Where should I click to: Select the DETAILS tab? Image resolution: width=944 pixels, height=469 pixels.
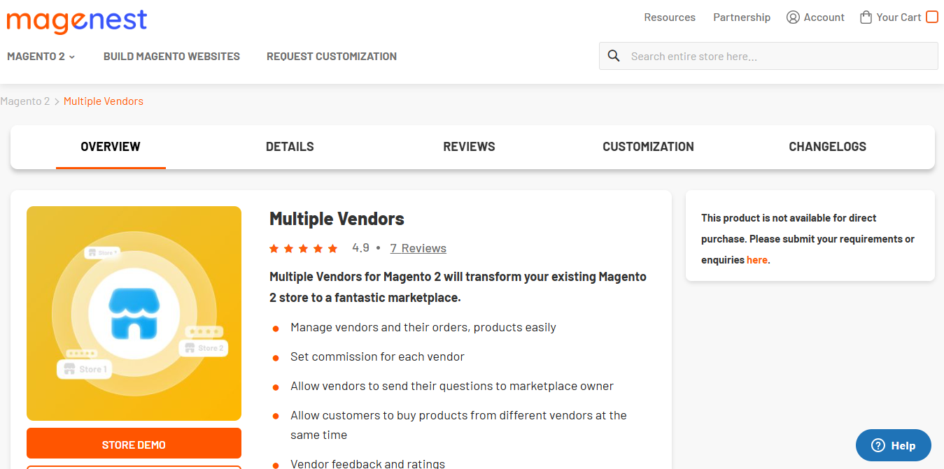pyautogui.click(x=290, y=147)
